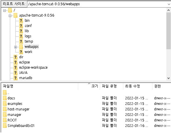The image size is (171, 133).
Task: Collapse the root / tree node
Action: [x=4, y=10]
